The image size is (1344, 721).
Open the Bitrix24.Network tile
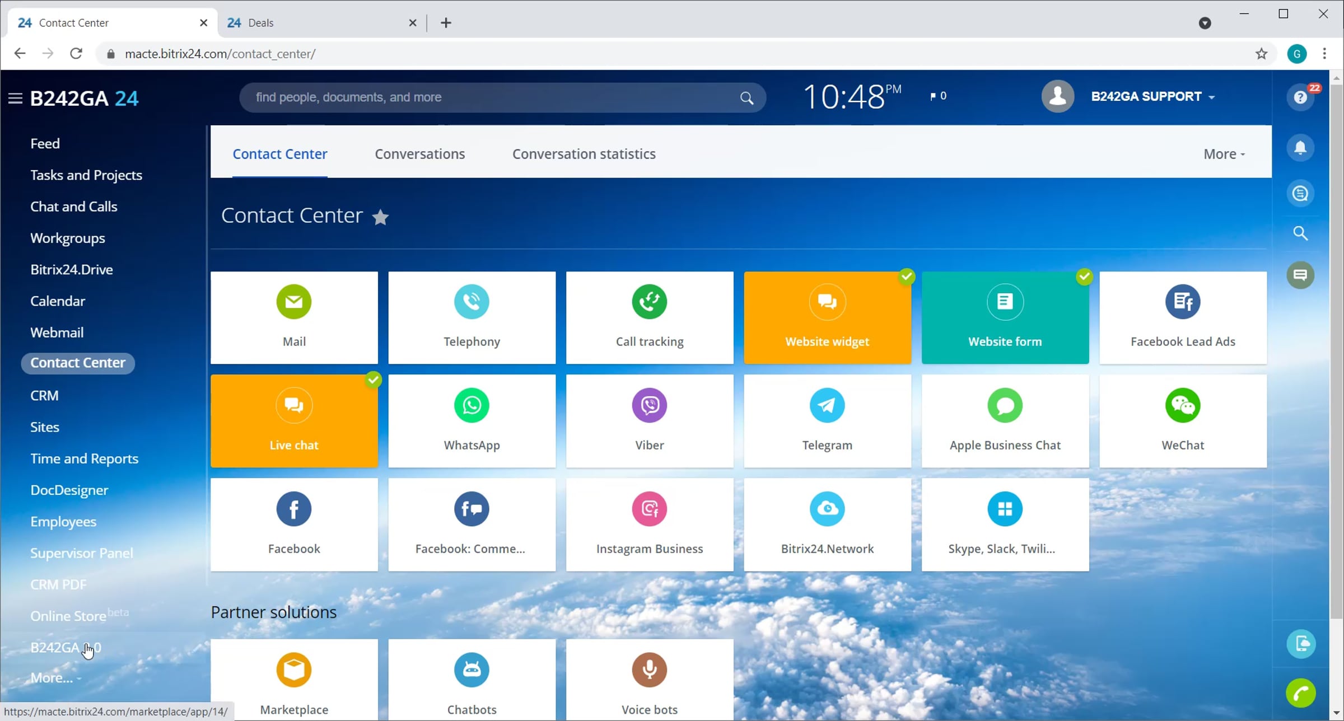(827, 525)
